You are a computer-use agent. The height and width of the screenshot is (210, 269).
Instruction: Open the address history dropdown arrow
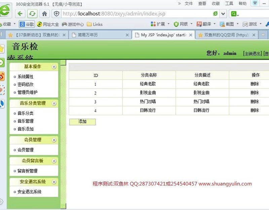[223, 14]
